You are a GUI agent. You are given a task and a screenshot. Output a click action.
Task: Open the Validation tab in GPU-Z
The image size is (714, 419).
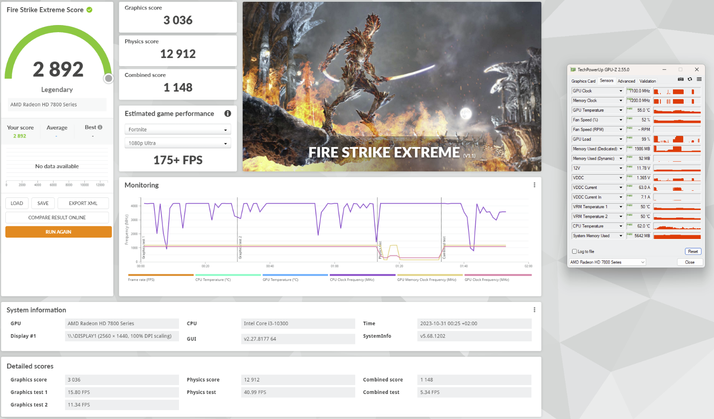(x=648, y=81)
